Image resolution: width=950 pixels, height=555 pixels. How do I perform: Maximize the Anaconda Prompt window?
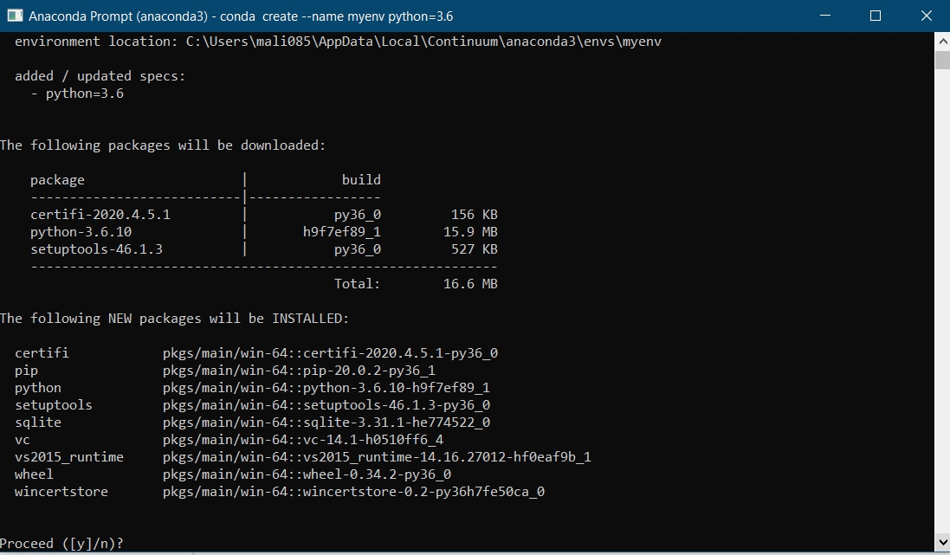point(875,16)
